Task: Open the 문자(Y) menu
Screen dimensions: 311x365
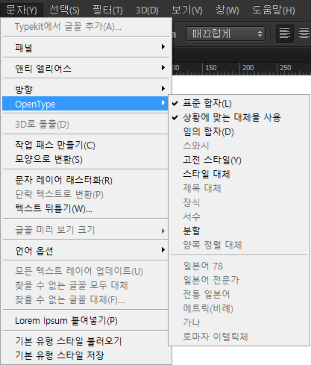Action: (x=22, y=10)
